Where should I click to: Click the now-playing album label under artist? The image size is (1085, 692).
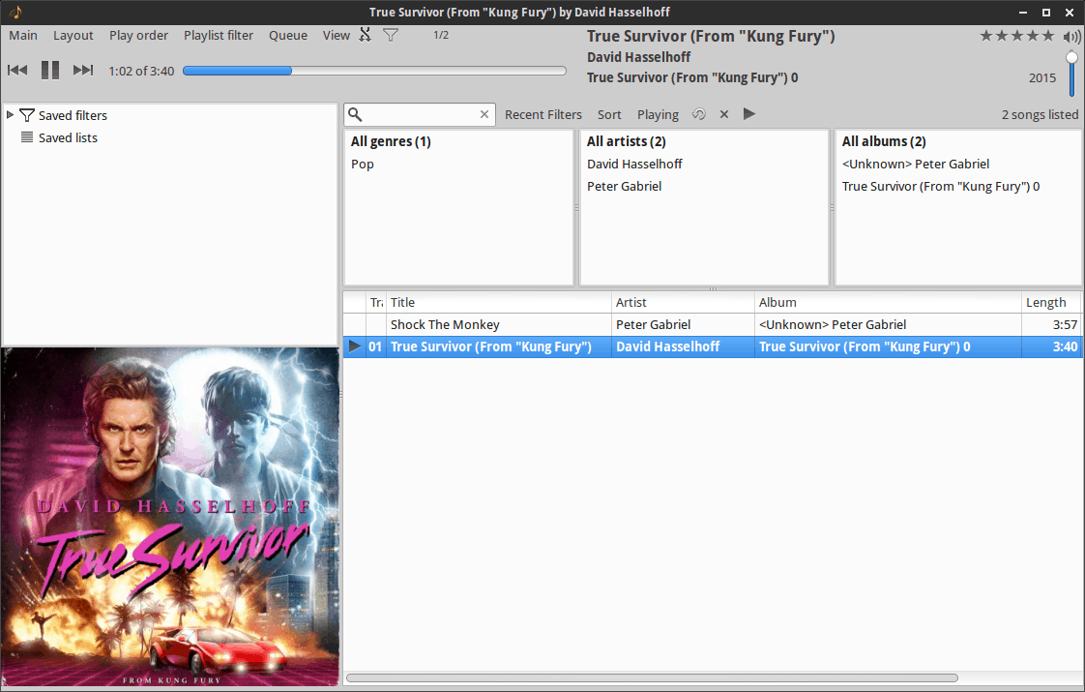click(x=692, y=77)
